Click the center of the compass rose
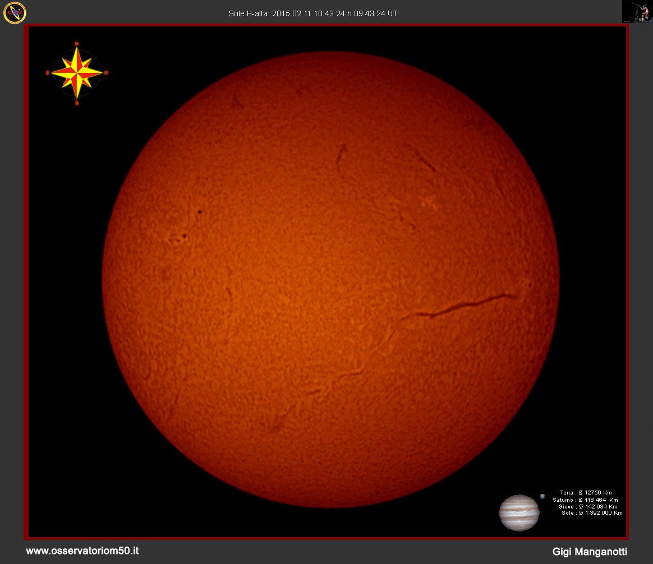 [x=77, y=72]
